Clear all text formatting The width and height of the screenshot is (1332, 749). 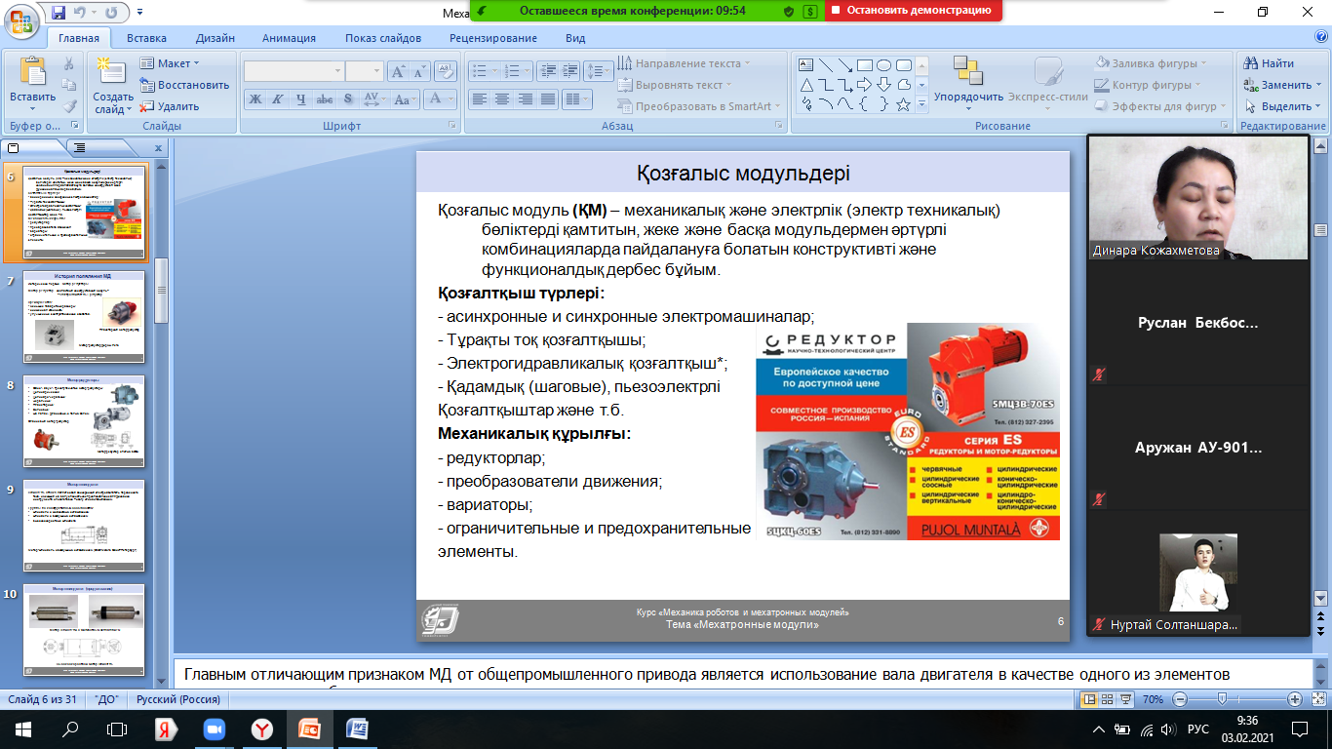click(x=446, y=71)
